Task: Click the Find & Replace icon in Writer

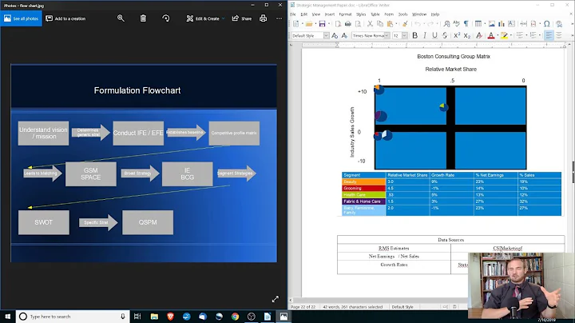Action: tap(446, 24)
